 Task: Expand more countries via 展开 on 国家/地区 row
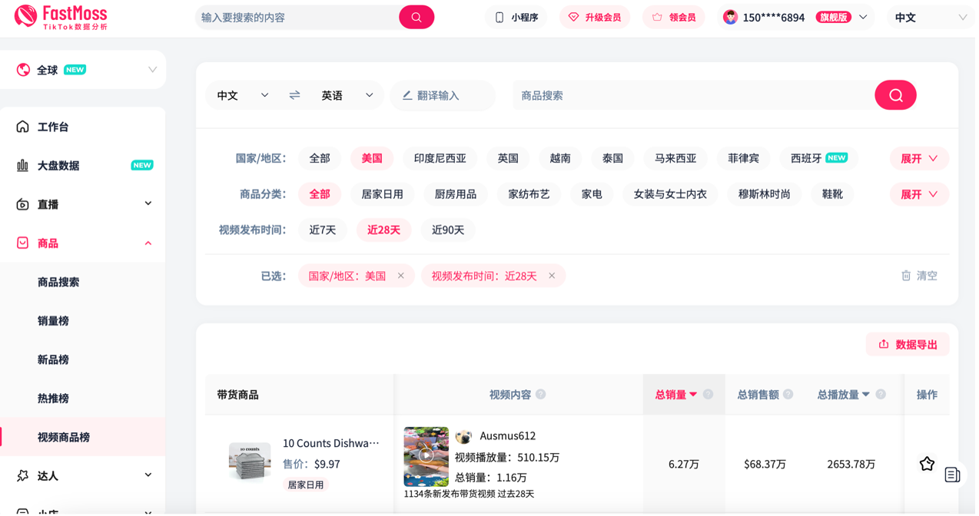click(919, 158)
